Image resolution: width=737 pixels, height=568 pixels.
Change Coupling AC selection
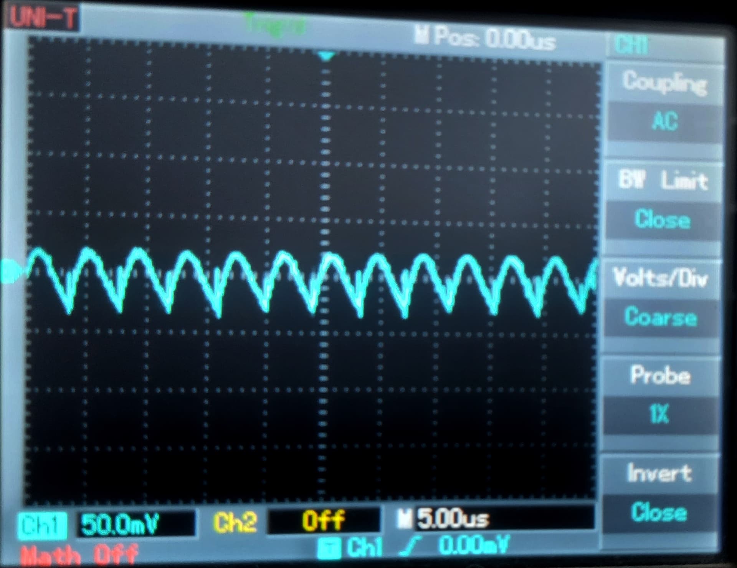coord(665,121)
